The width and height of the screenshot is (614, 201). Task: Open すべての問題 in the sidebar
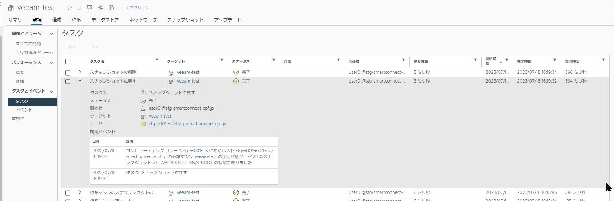28,44
